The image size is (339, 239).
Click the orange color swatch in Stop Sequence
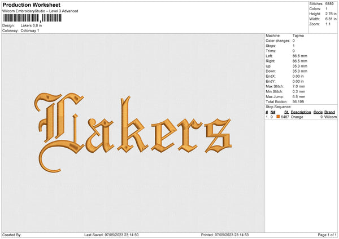(x=278, y=117)
